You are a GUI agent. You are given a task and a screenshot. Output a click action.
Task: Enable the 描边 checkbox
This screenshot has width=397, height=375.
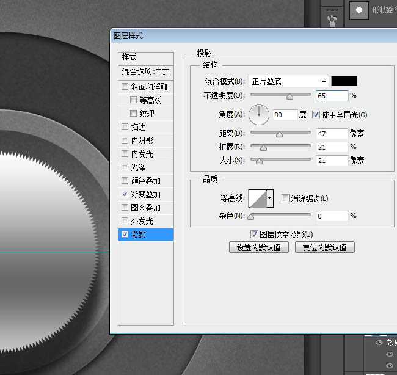pos(125,126)
